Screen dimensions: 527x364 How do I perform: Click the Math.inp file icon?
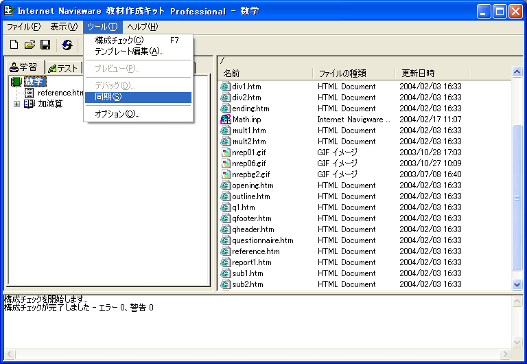[226, 120]
